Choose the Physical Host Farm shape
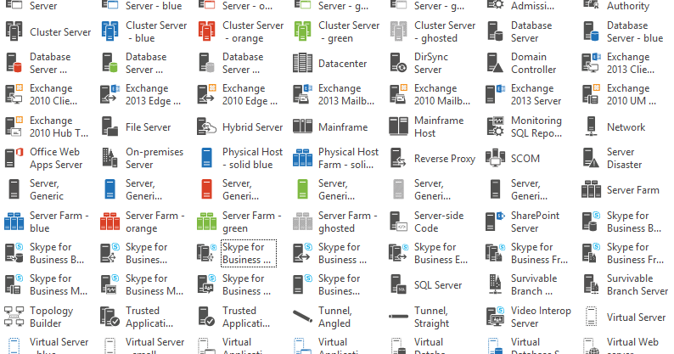Image resolution: width=674 pixels, height=354 pixels. point(302,158)
